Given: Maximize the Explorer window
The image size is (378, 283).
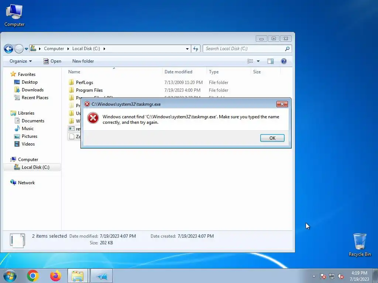Looking at the screenshot, I should (x=274, y=38).
